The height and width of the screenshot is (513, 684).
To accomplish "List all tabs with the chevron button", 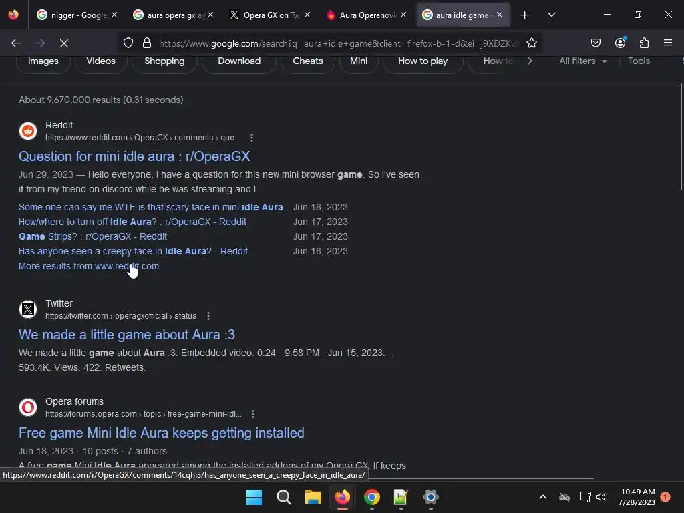I will [551, 15].
